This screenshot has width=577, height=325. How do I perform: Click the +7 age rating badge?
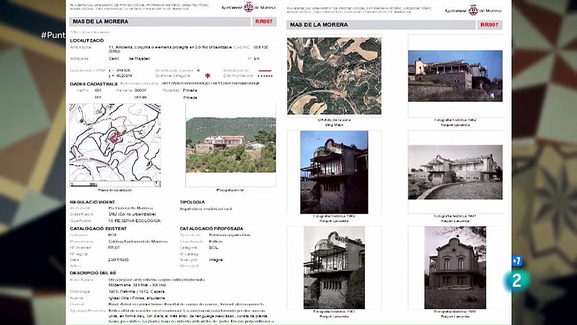click(517, 261)
